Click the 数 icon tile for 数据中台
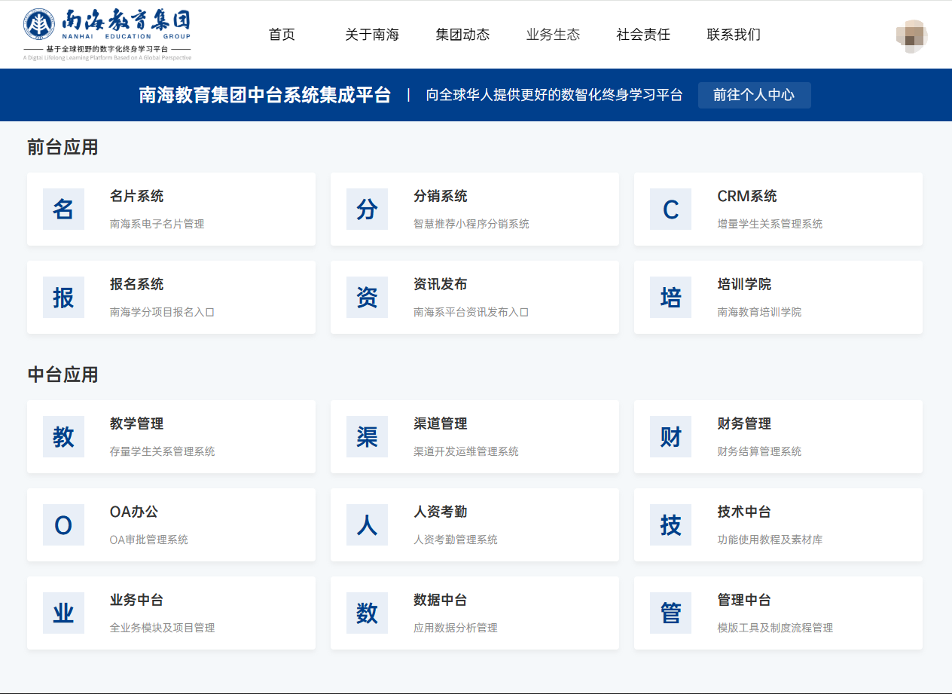The width and height of the screenshot is (952, 694). pos(367,613)
